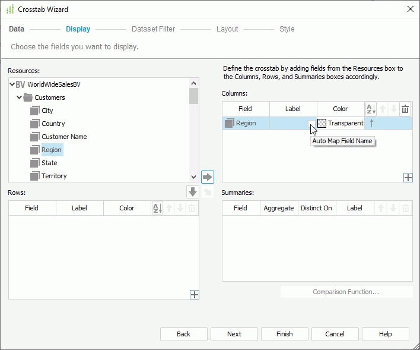Click the Help button
This screenshot has height=350, width=420.
coord(385,334)
